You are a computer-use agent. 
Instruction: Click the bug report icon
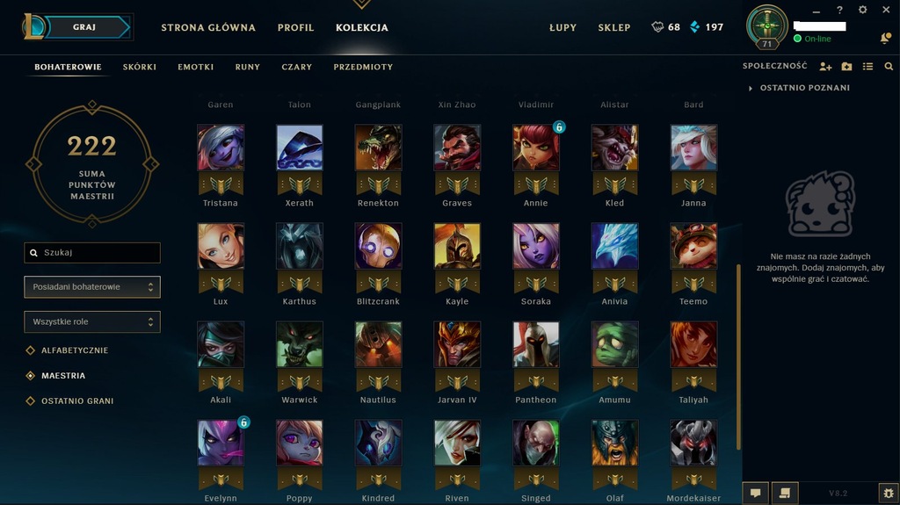(889, 493)
